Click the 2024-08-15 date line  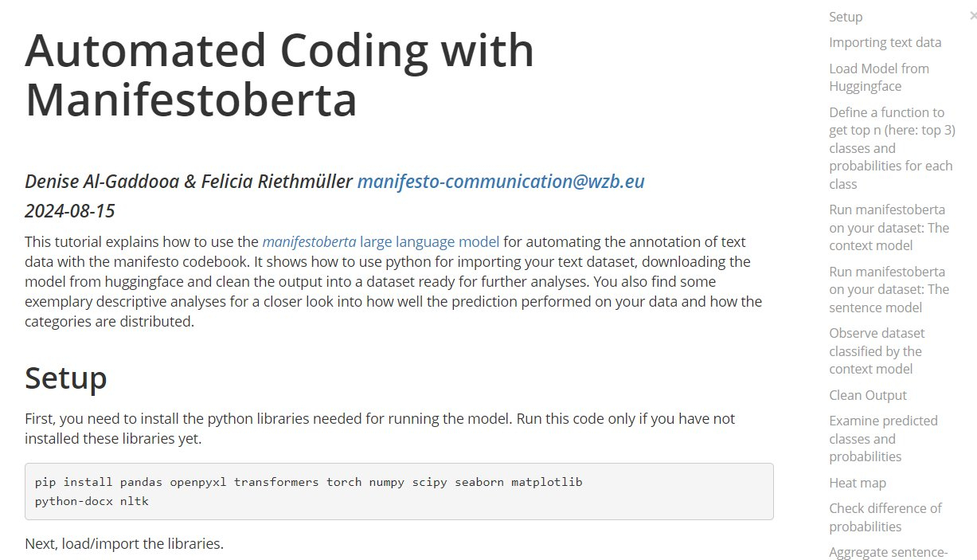point(70,211)
